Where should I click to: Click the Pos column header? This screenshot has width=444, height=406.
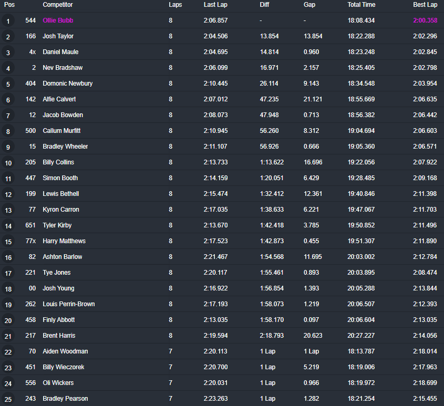coord(9,5)
